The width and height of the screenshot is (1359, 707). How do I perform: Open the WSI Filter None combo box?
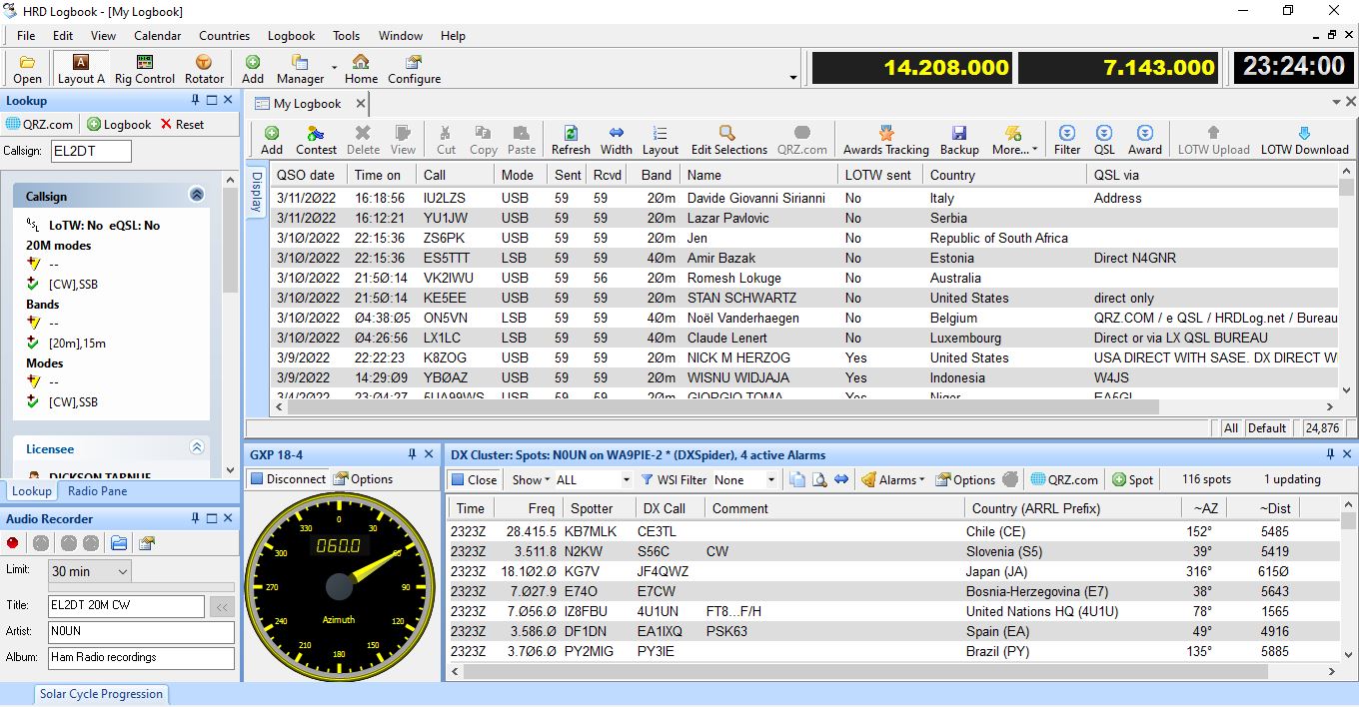click(744, 479)
